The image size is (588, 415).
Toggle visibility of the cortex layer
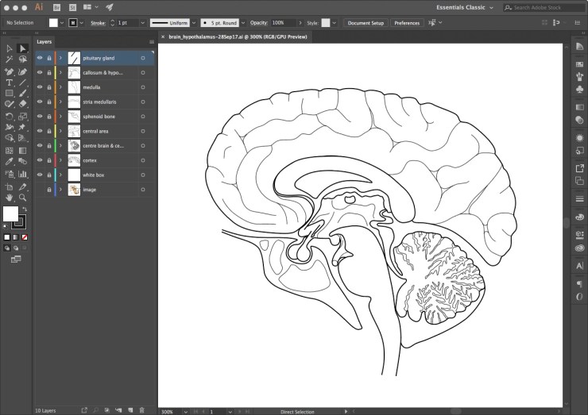tap(40, 160)
